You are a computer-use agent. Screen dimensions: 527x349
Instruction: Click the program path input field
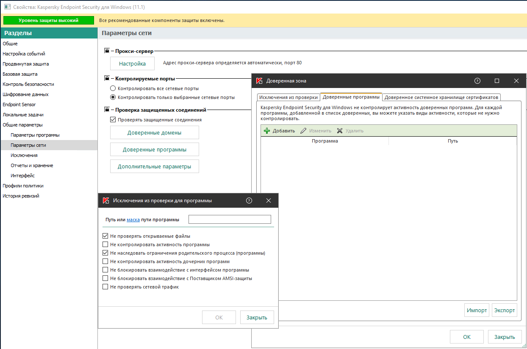pos(229,220)
